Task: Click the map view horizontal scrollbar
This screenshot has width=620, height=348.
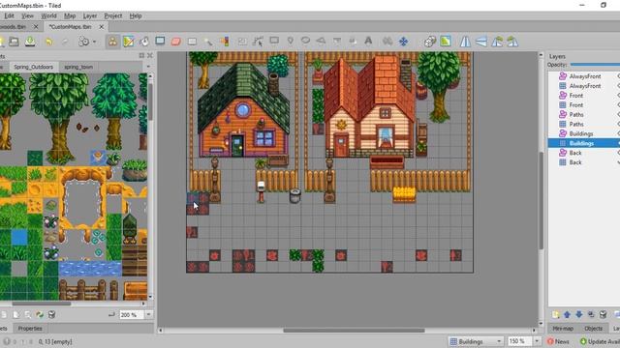Action: point(354,331)
